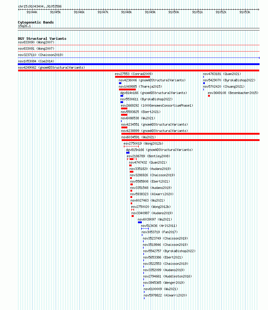
Task: Open esv3649108 (Besenbacher2015) variant
Action: click(233, 93)
